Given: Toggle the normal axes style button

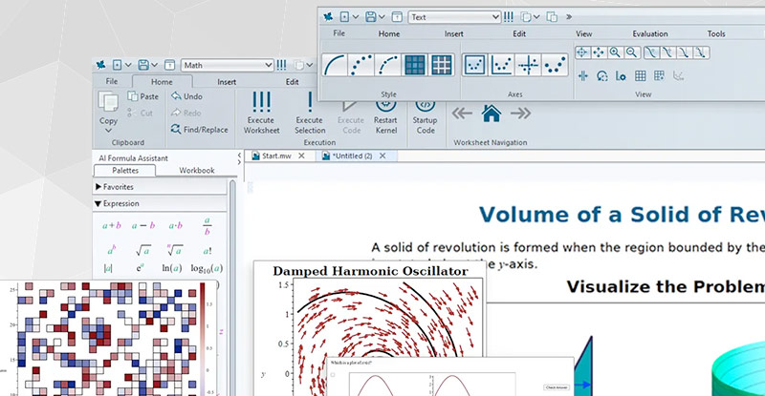Looking at the screenshot, I should point(527,64).
